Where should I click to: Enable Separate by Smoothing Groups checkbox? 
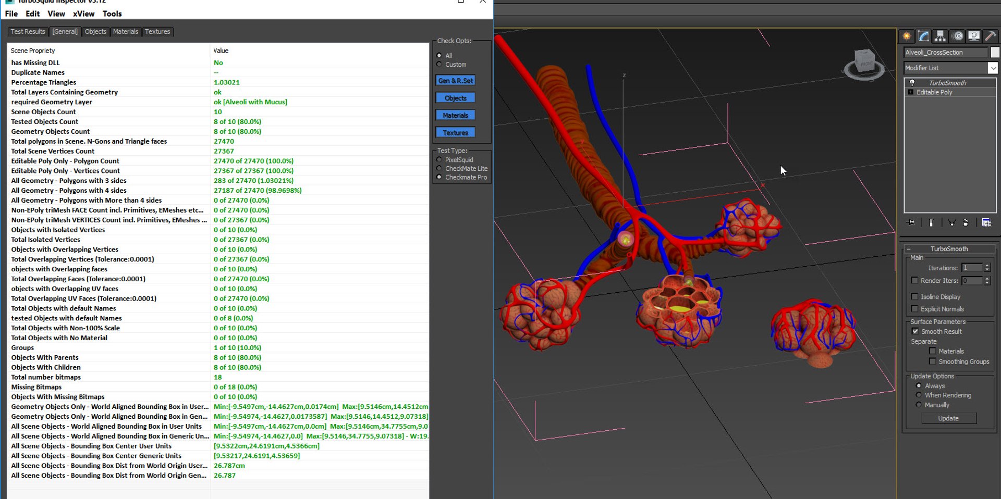click(933, 361)
